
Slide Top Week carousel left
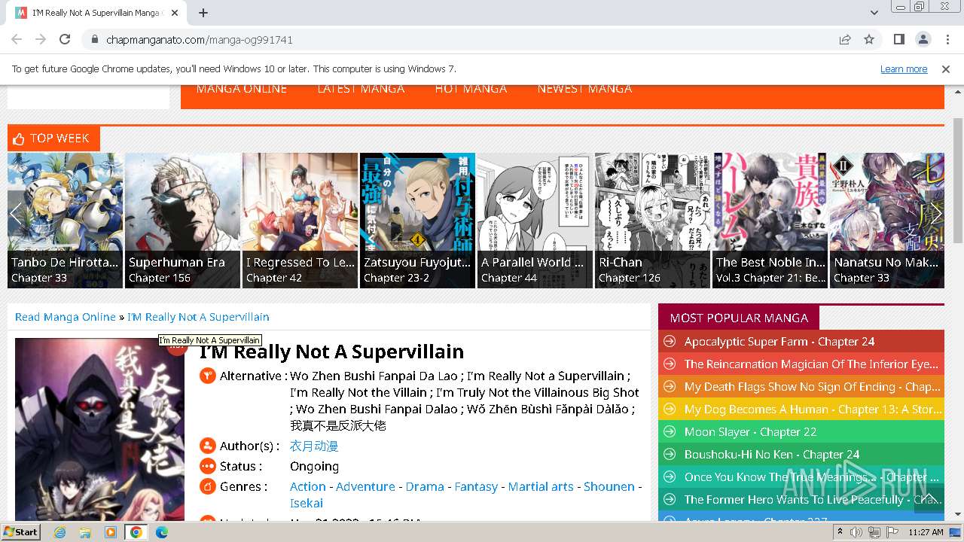pos(17,215)
